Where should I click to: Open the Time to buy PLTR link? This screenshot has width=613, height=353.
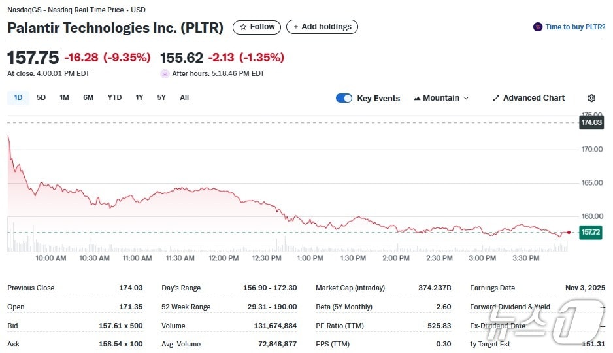[575, 27]
